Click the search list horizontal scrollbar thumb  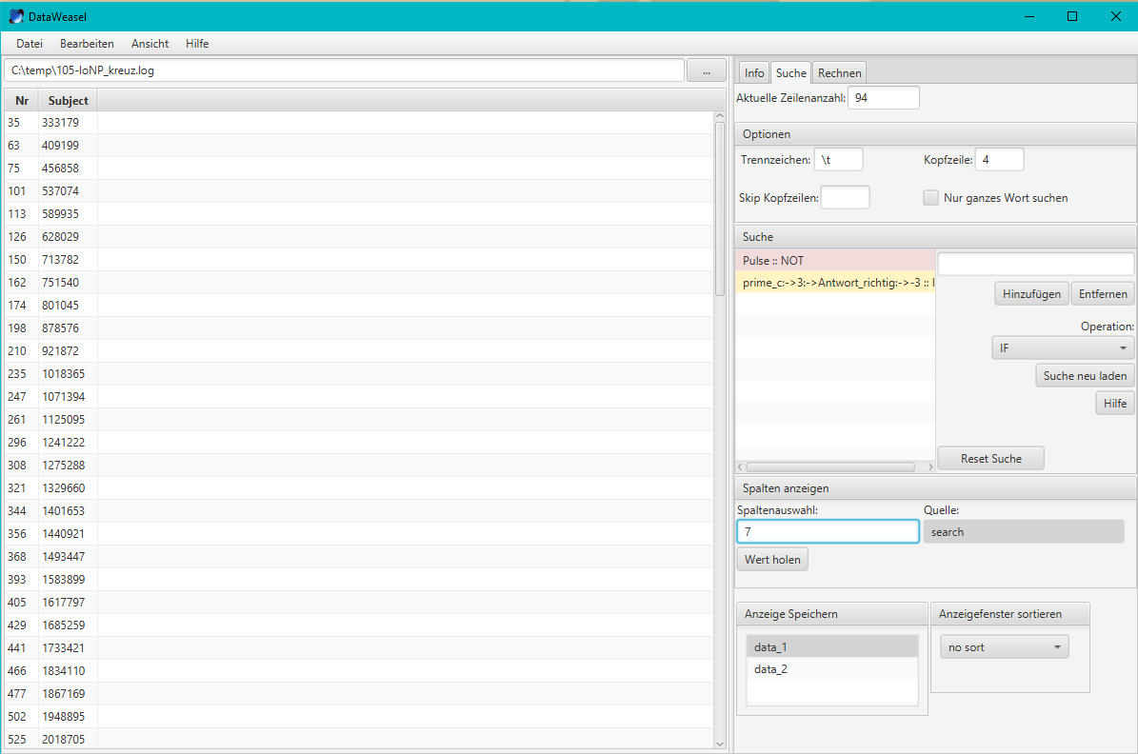830,467
